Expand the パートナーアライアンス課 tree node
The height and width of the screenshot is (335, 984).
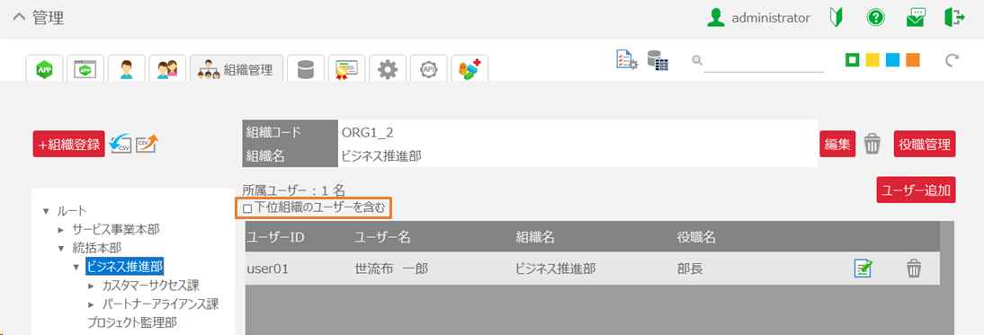tap(92, 305)
